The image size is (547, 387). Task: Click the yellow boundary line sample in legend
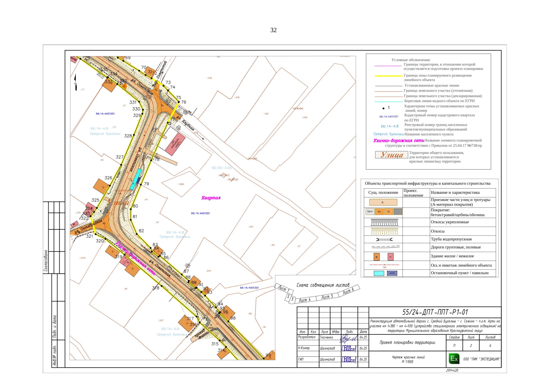point(388,76)
